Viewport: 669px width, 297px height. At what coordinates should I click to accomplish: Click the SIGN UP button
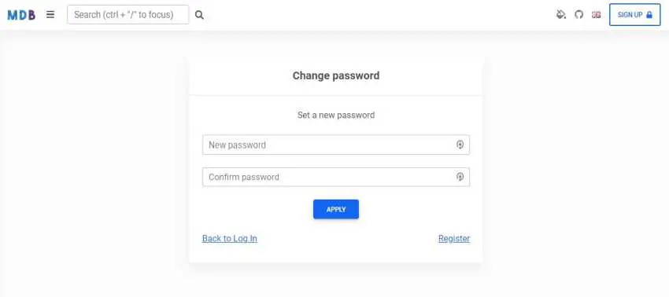point(635,14)
